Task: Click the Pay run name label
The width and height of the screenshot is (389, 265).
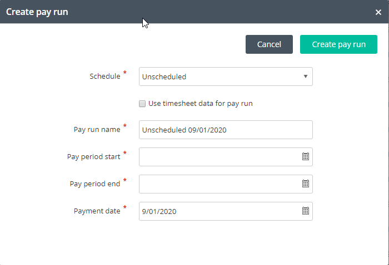Action: coord(97,129)
